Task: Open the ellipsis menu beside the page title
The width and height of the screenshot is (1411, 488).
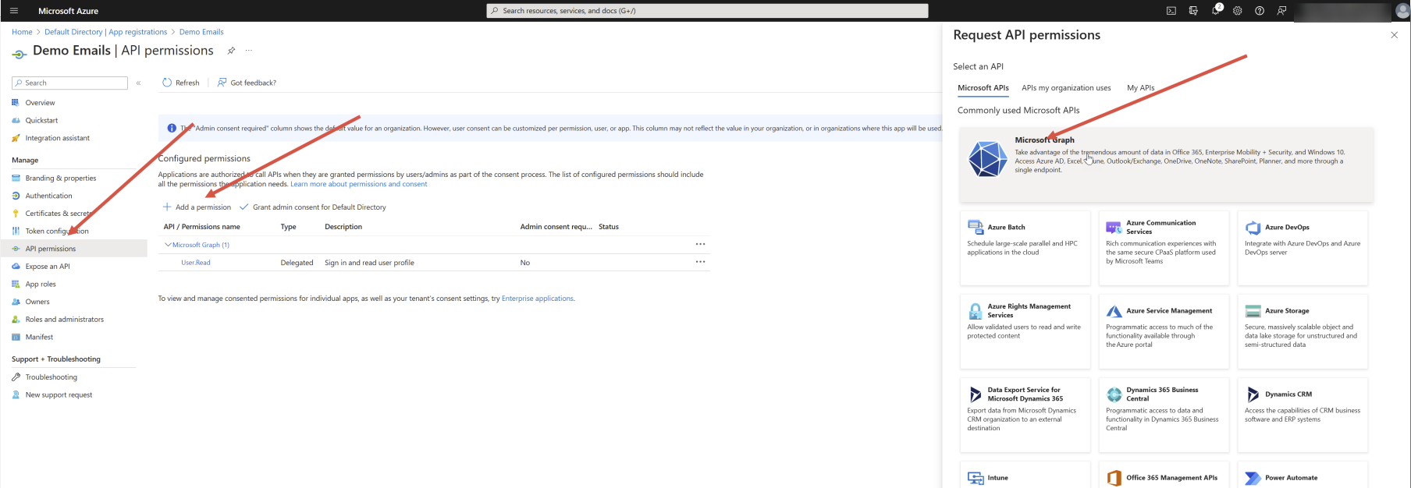Action: (x=249, y=51)
